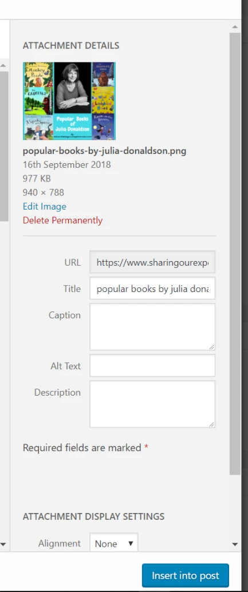Screen dimensions: 248x592
Task: Select the read-only URL field
Action: click(152, 262)
